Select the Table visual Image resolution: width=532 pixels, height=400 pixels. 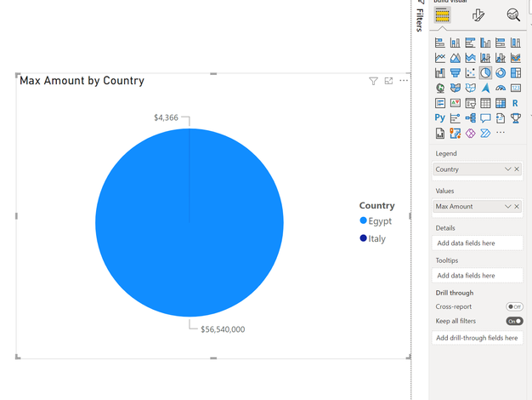coord(485,103)
